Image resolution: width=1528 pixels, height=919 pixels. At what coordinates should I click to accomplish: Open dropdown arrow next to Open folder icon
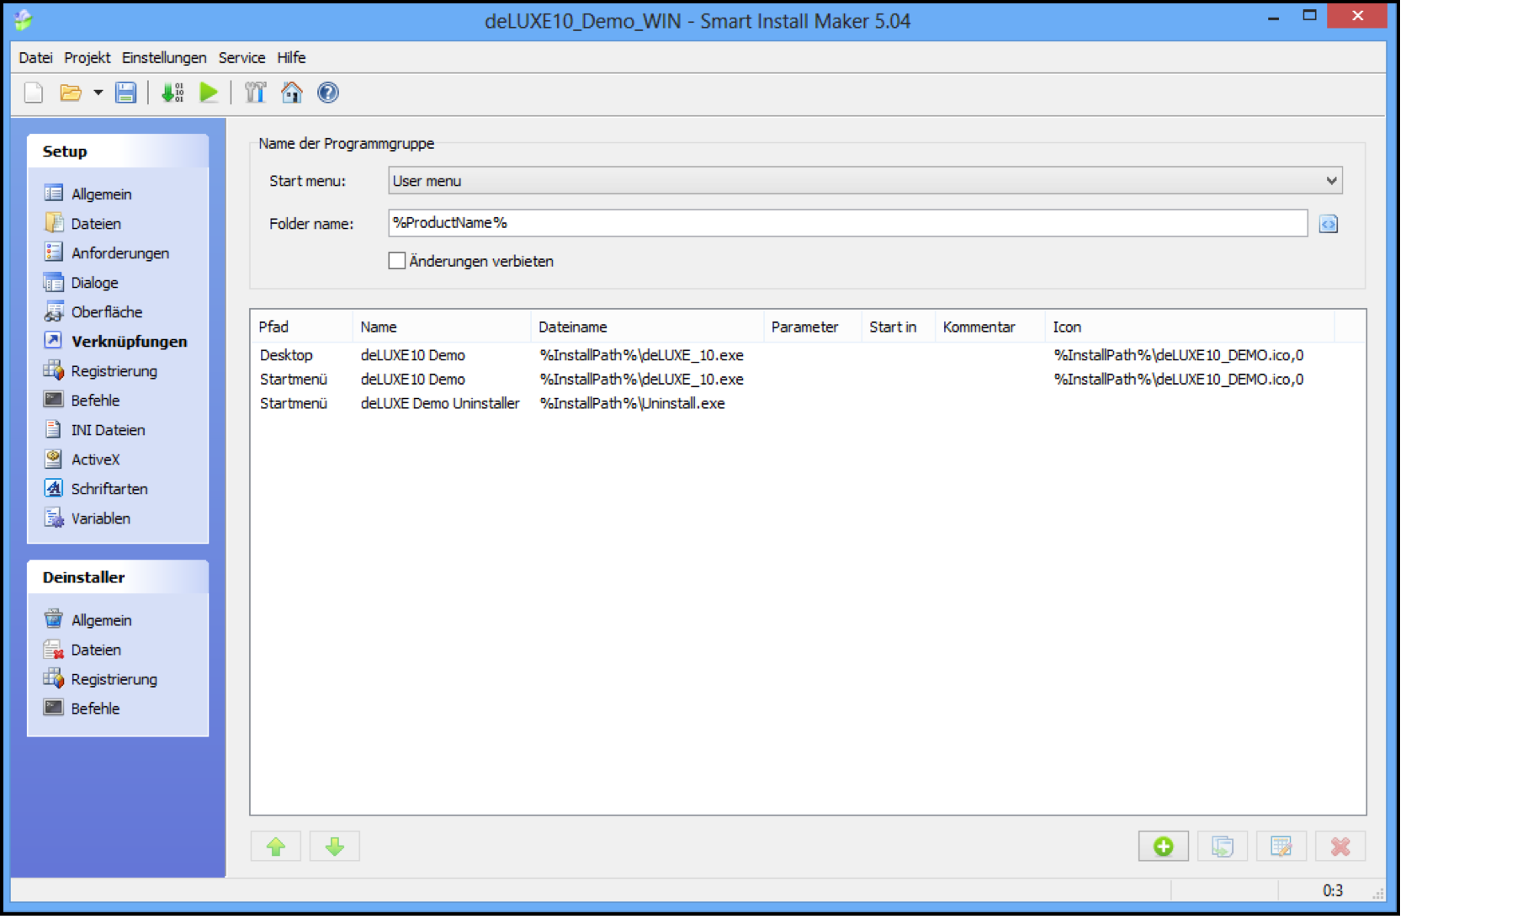[x=98, y=93]
